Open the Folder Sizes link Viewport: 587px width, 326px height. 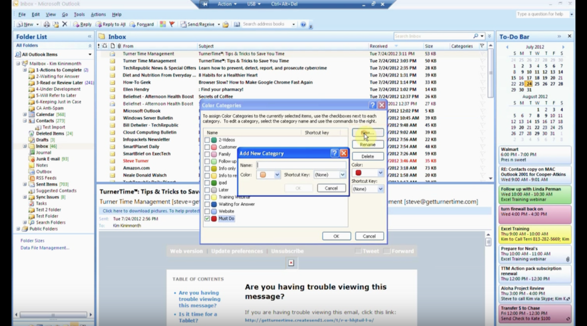[x=32, y=241]
